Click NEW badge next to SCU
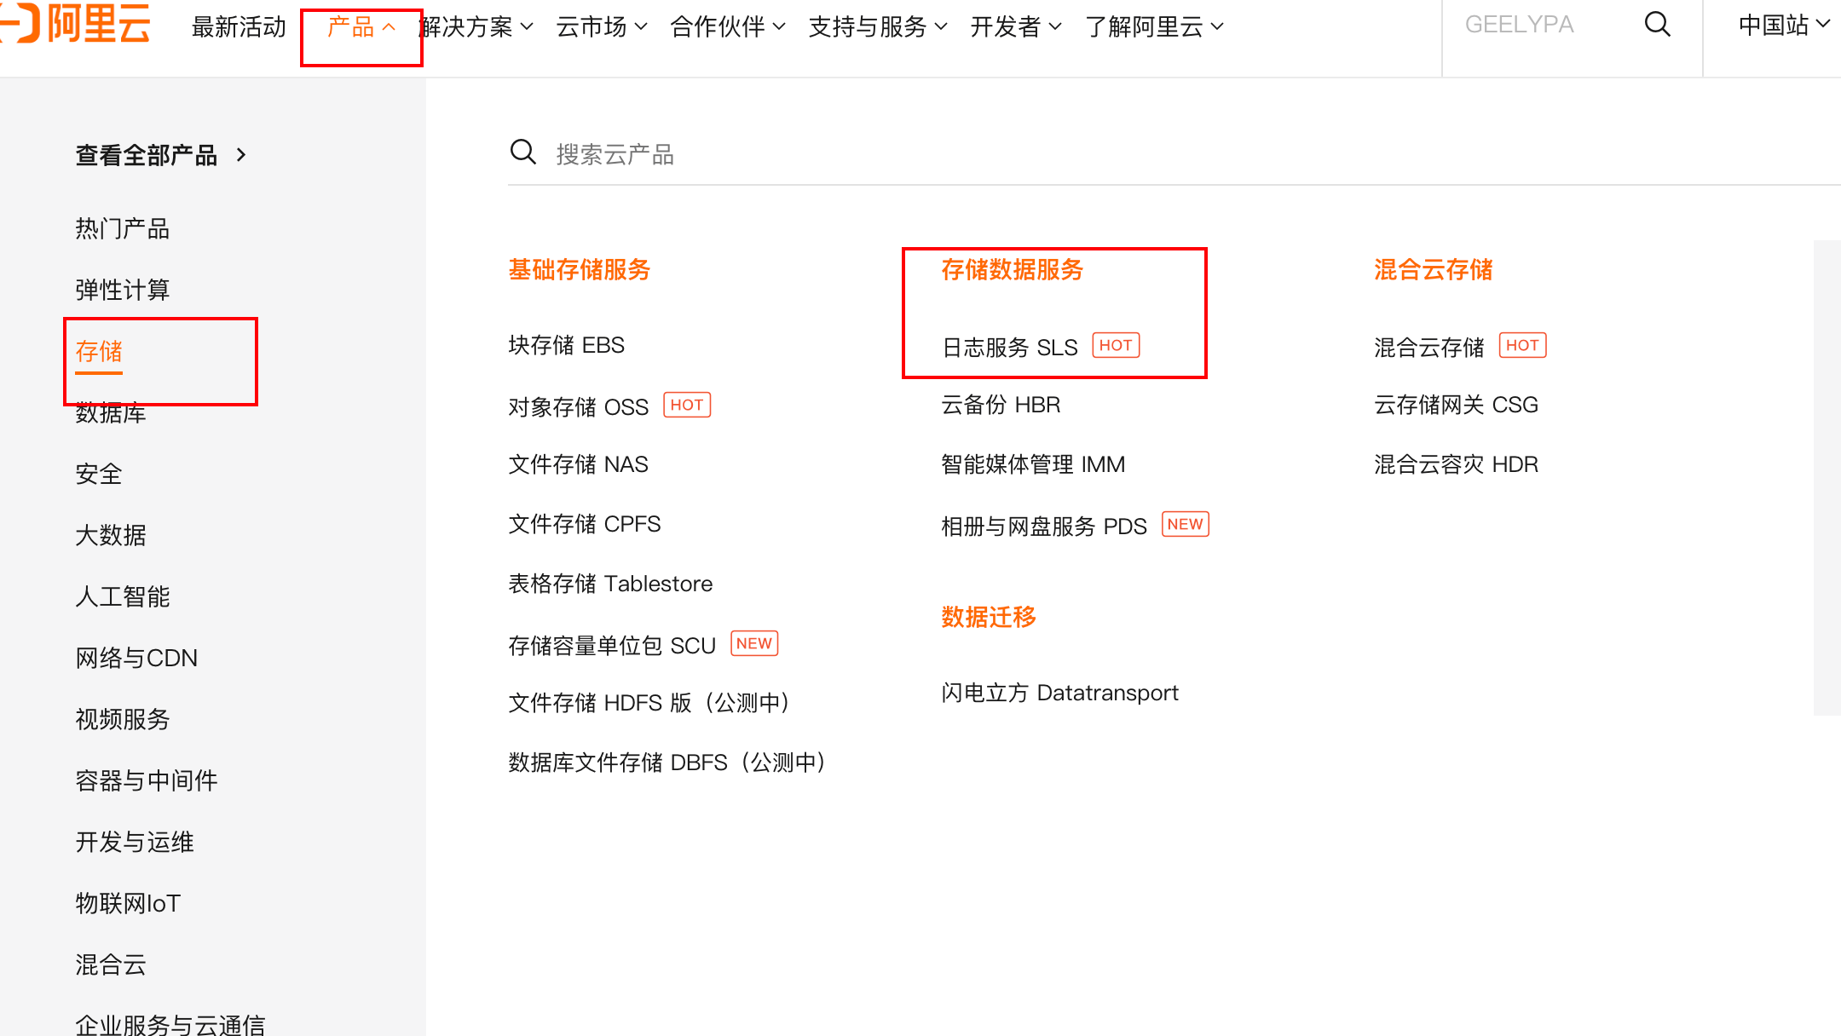 pos(754,643)
